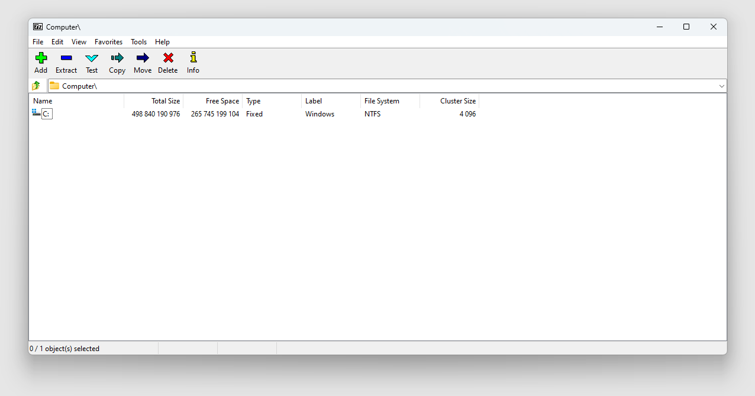This screenshot has height=396, width=755.
Task: Click the NTFS file system cell
Action: pos(373,114)
